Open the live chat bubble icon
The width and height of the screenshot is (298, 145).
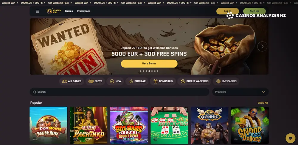click(x=290, y=138)
